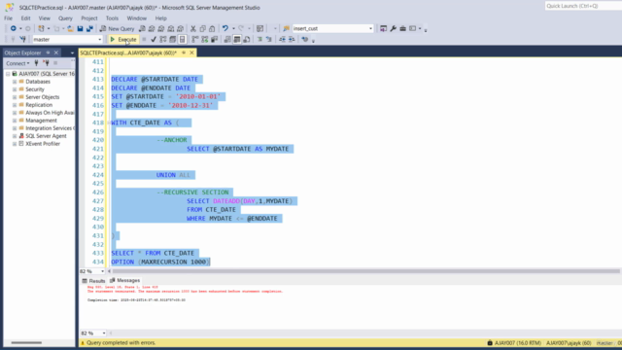Open the Query menu

coord(65,18)
